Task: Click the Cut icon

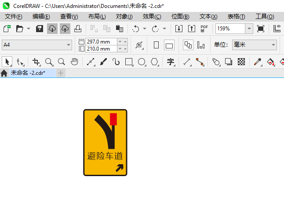Action: click(94, 29)
